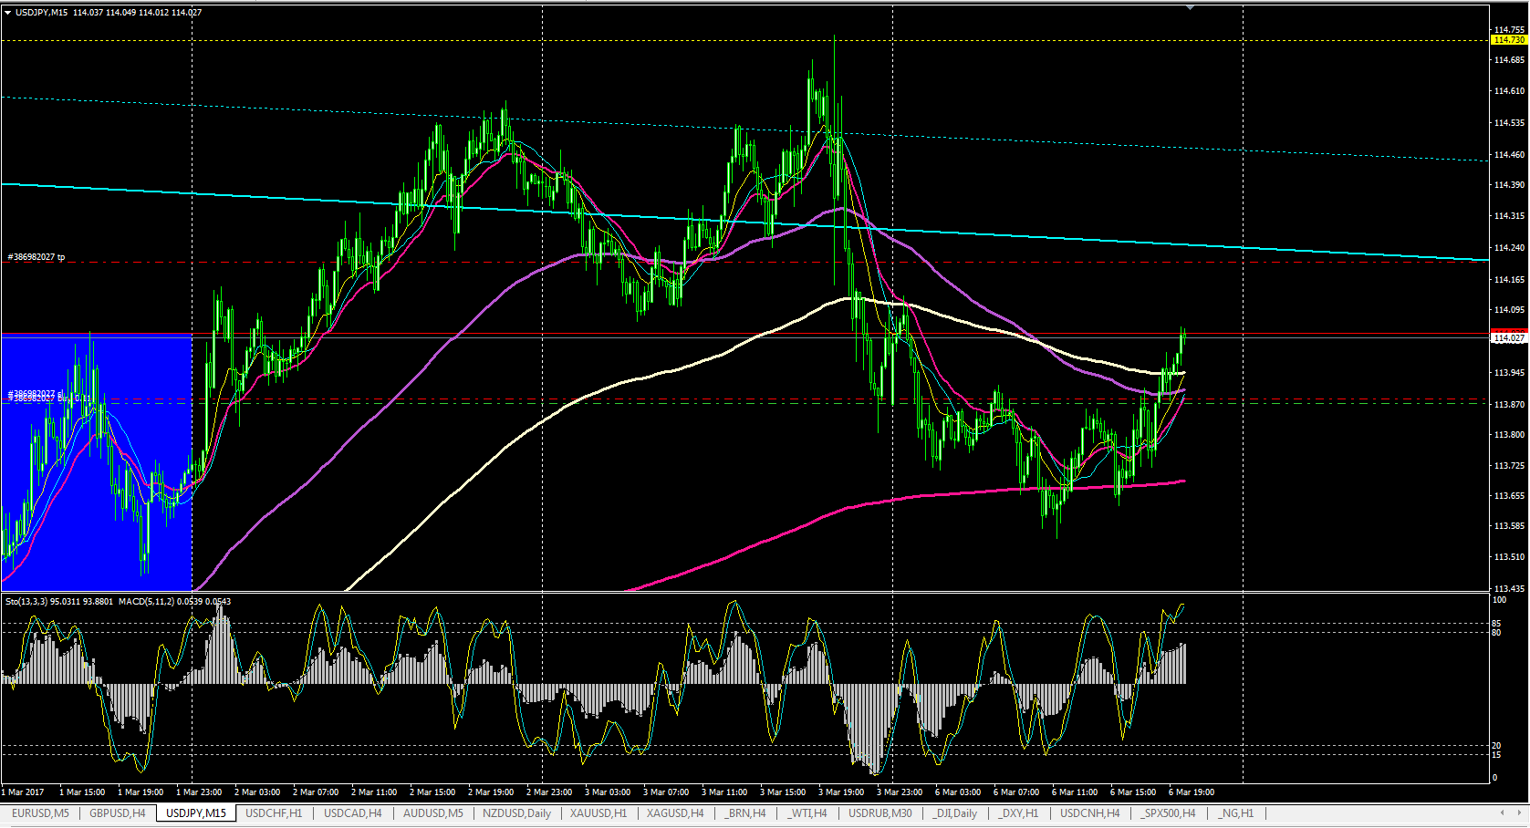Image resolution: width=1530 pixels, height=828 pixels.
Task: Open the NZDUSD,Daily chart tab
Action: coord(516,813)
